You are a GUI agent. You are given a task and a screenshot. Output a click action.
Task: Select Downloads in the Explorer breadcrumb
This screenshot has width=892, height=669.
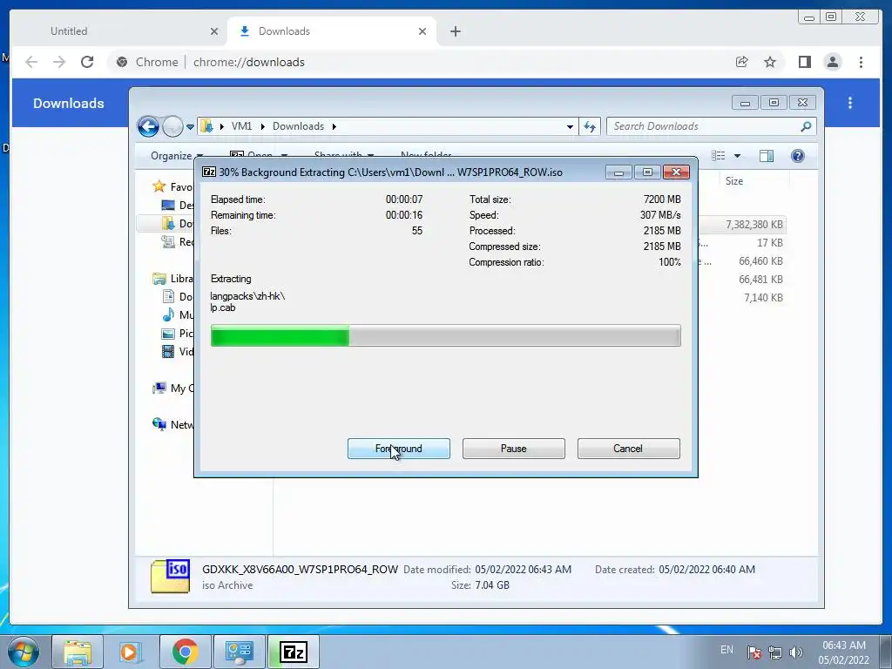tap(298, 126)
